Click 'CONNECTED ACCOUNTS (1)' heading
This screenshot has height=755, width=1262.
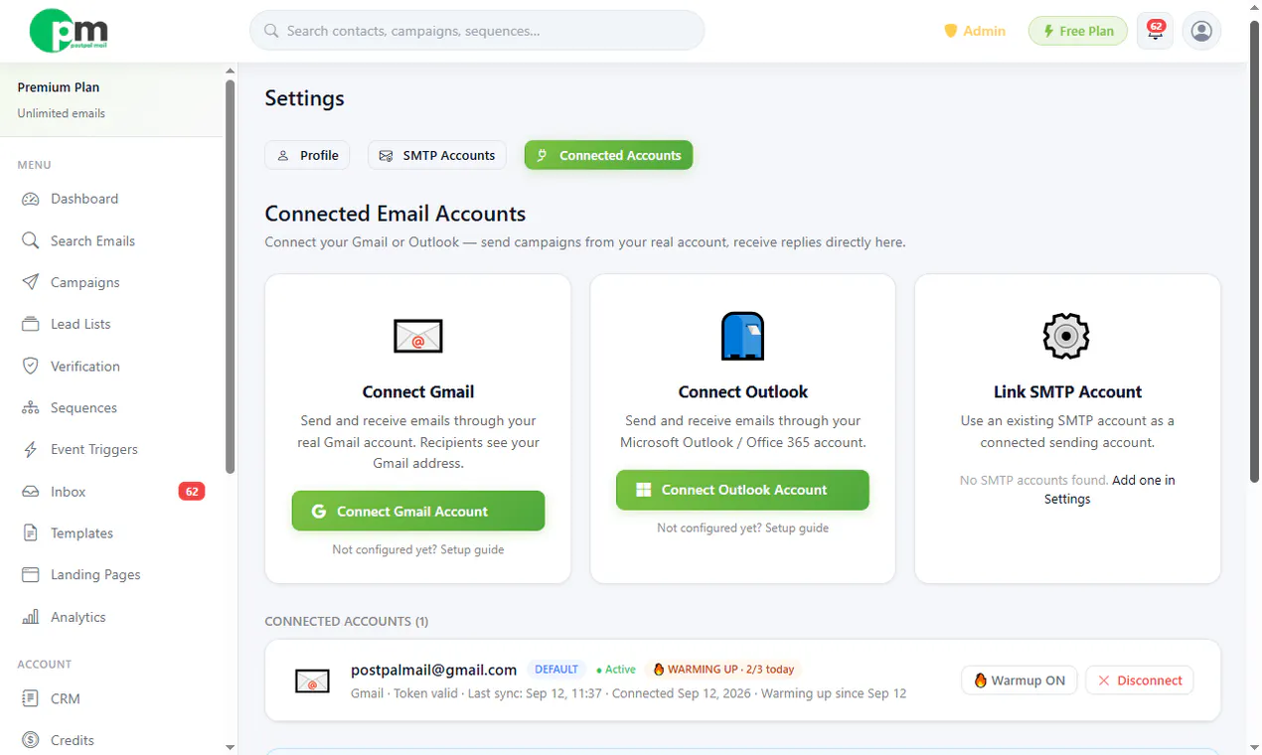click(347, 621)
